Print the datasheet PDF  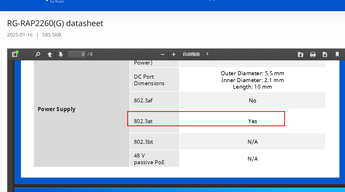coord(313,54)
